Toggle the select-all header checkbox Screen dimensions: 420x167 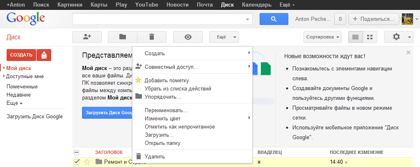[x=77, y=152]
